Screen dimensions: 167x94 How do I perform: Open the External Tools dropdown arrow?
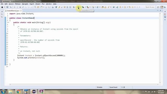tap(90, 7)
